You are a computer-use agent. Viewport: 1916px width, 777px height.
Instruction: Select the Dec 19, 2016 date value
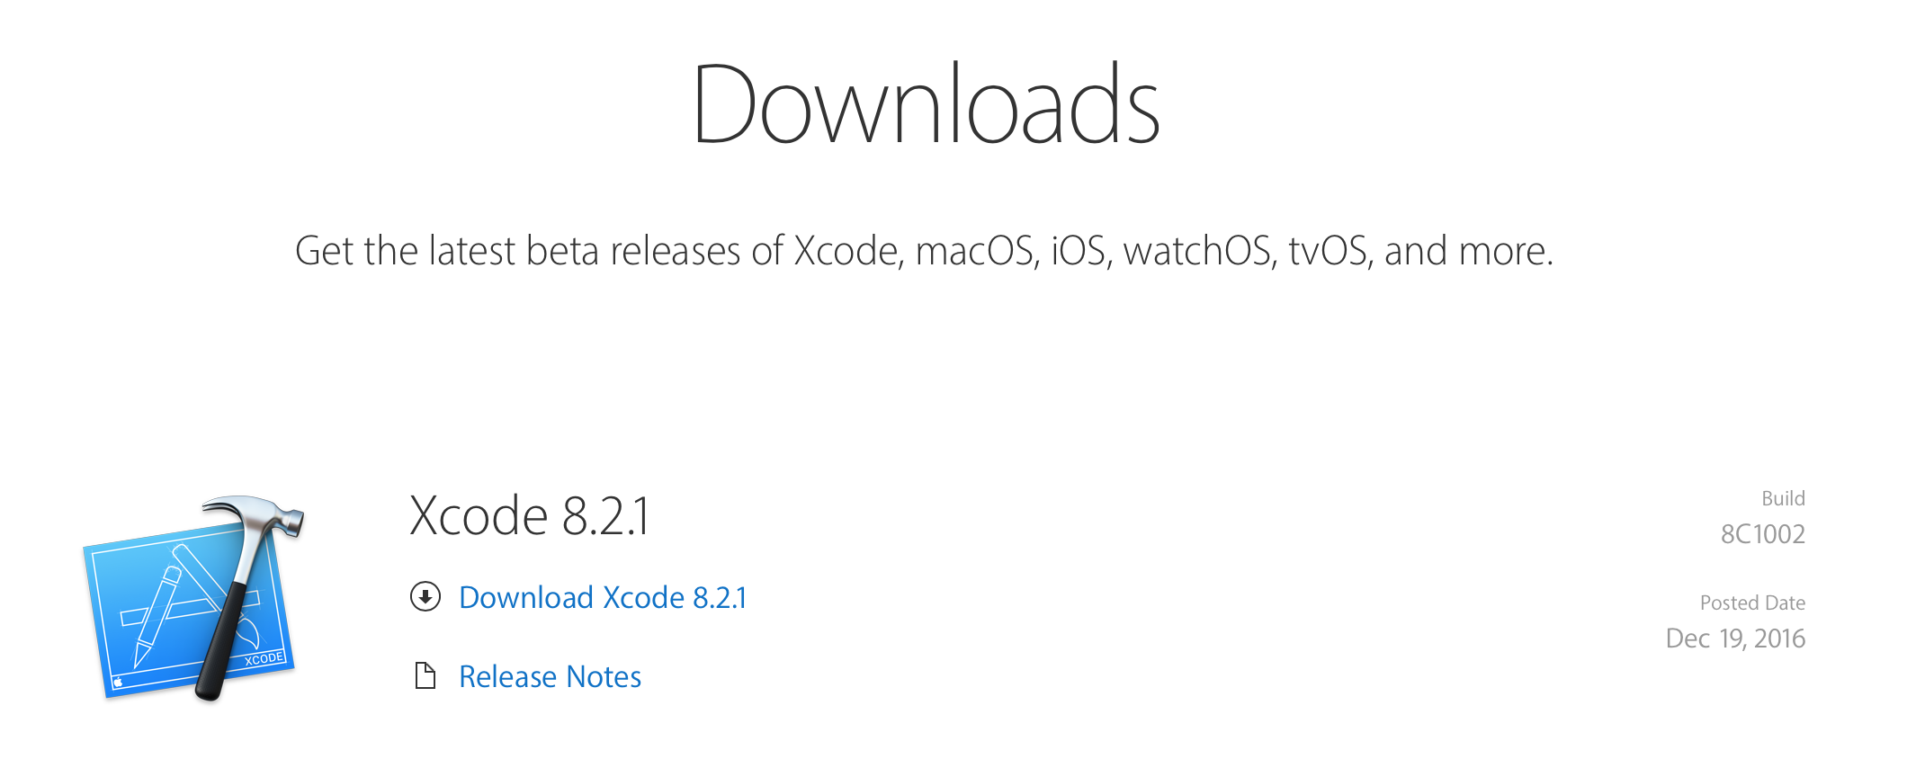tap(1735, 639)
